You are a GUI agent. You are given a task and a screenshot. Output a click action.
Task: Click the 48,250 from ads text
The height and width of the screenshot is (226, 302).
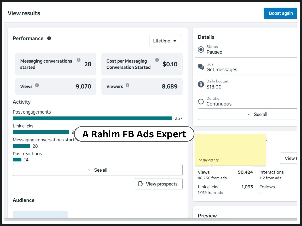point(212,178)
